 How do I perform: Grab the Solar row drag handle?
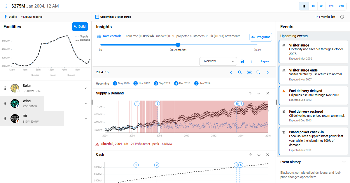[5, 88]
